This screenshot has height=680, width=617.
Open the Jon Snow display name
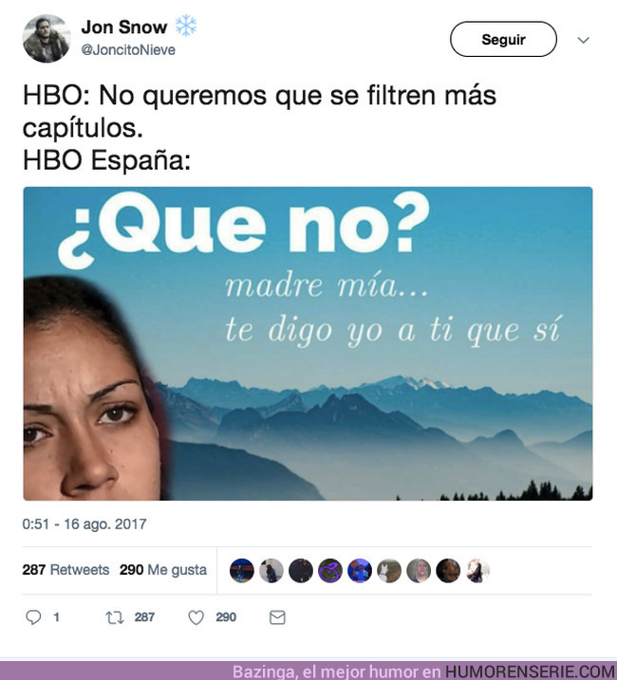coord(123,27)
